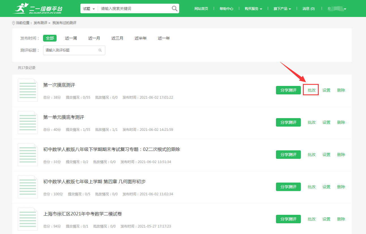Click 提交情况：1/55 text
This screenshot has height=234, width=366.
(x=78, y=130)
